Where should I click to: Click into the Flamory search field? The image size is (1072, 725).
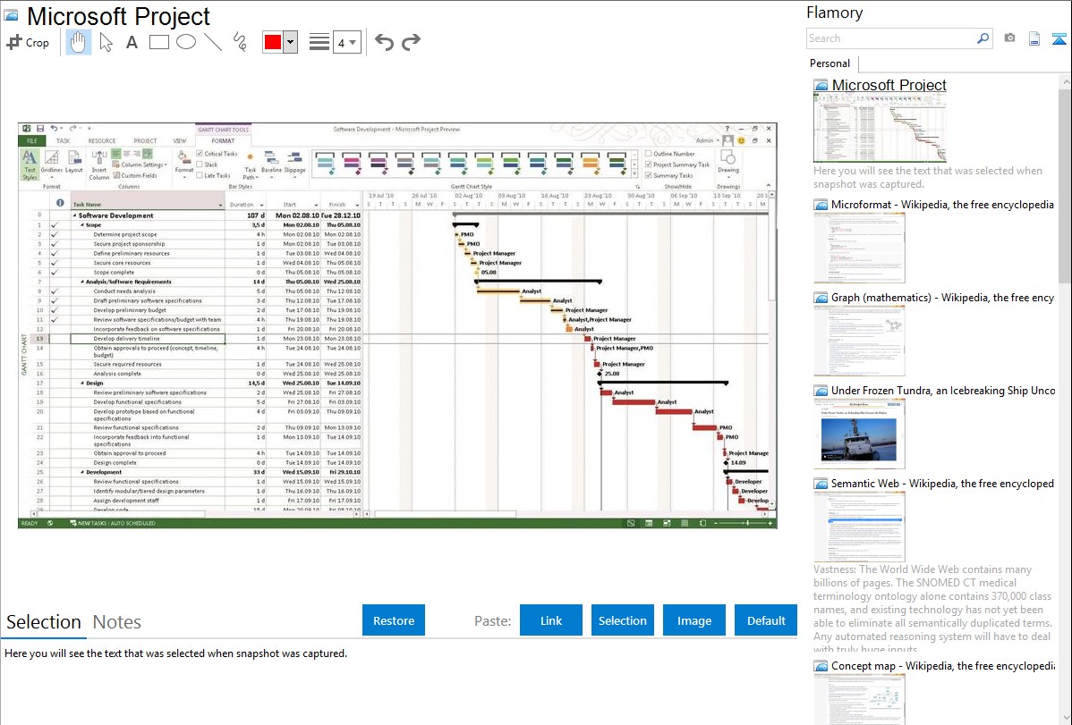click(890, 38)
